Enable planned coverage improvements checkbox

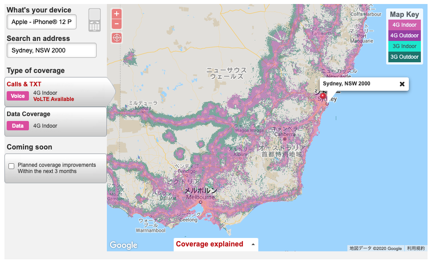pyautogui.click(x=12, y=166)
